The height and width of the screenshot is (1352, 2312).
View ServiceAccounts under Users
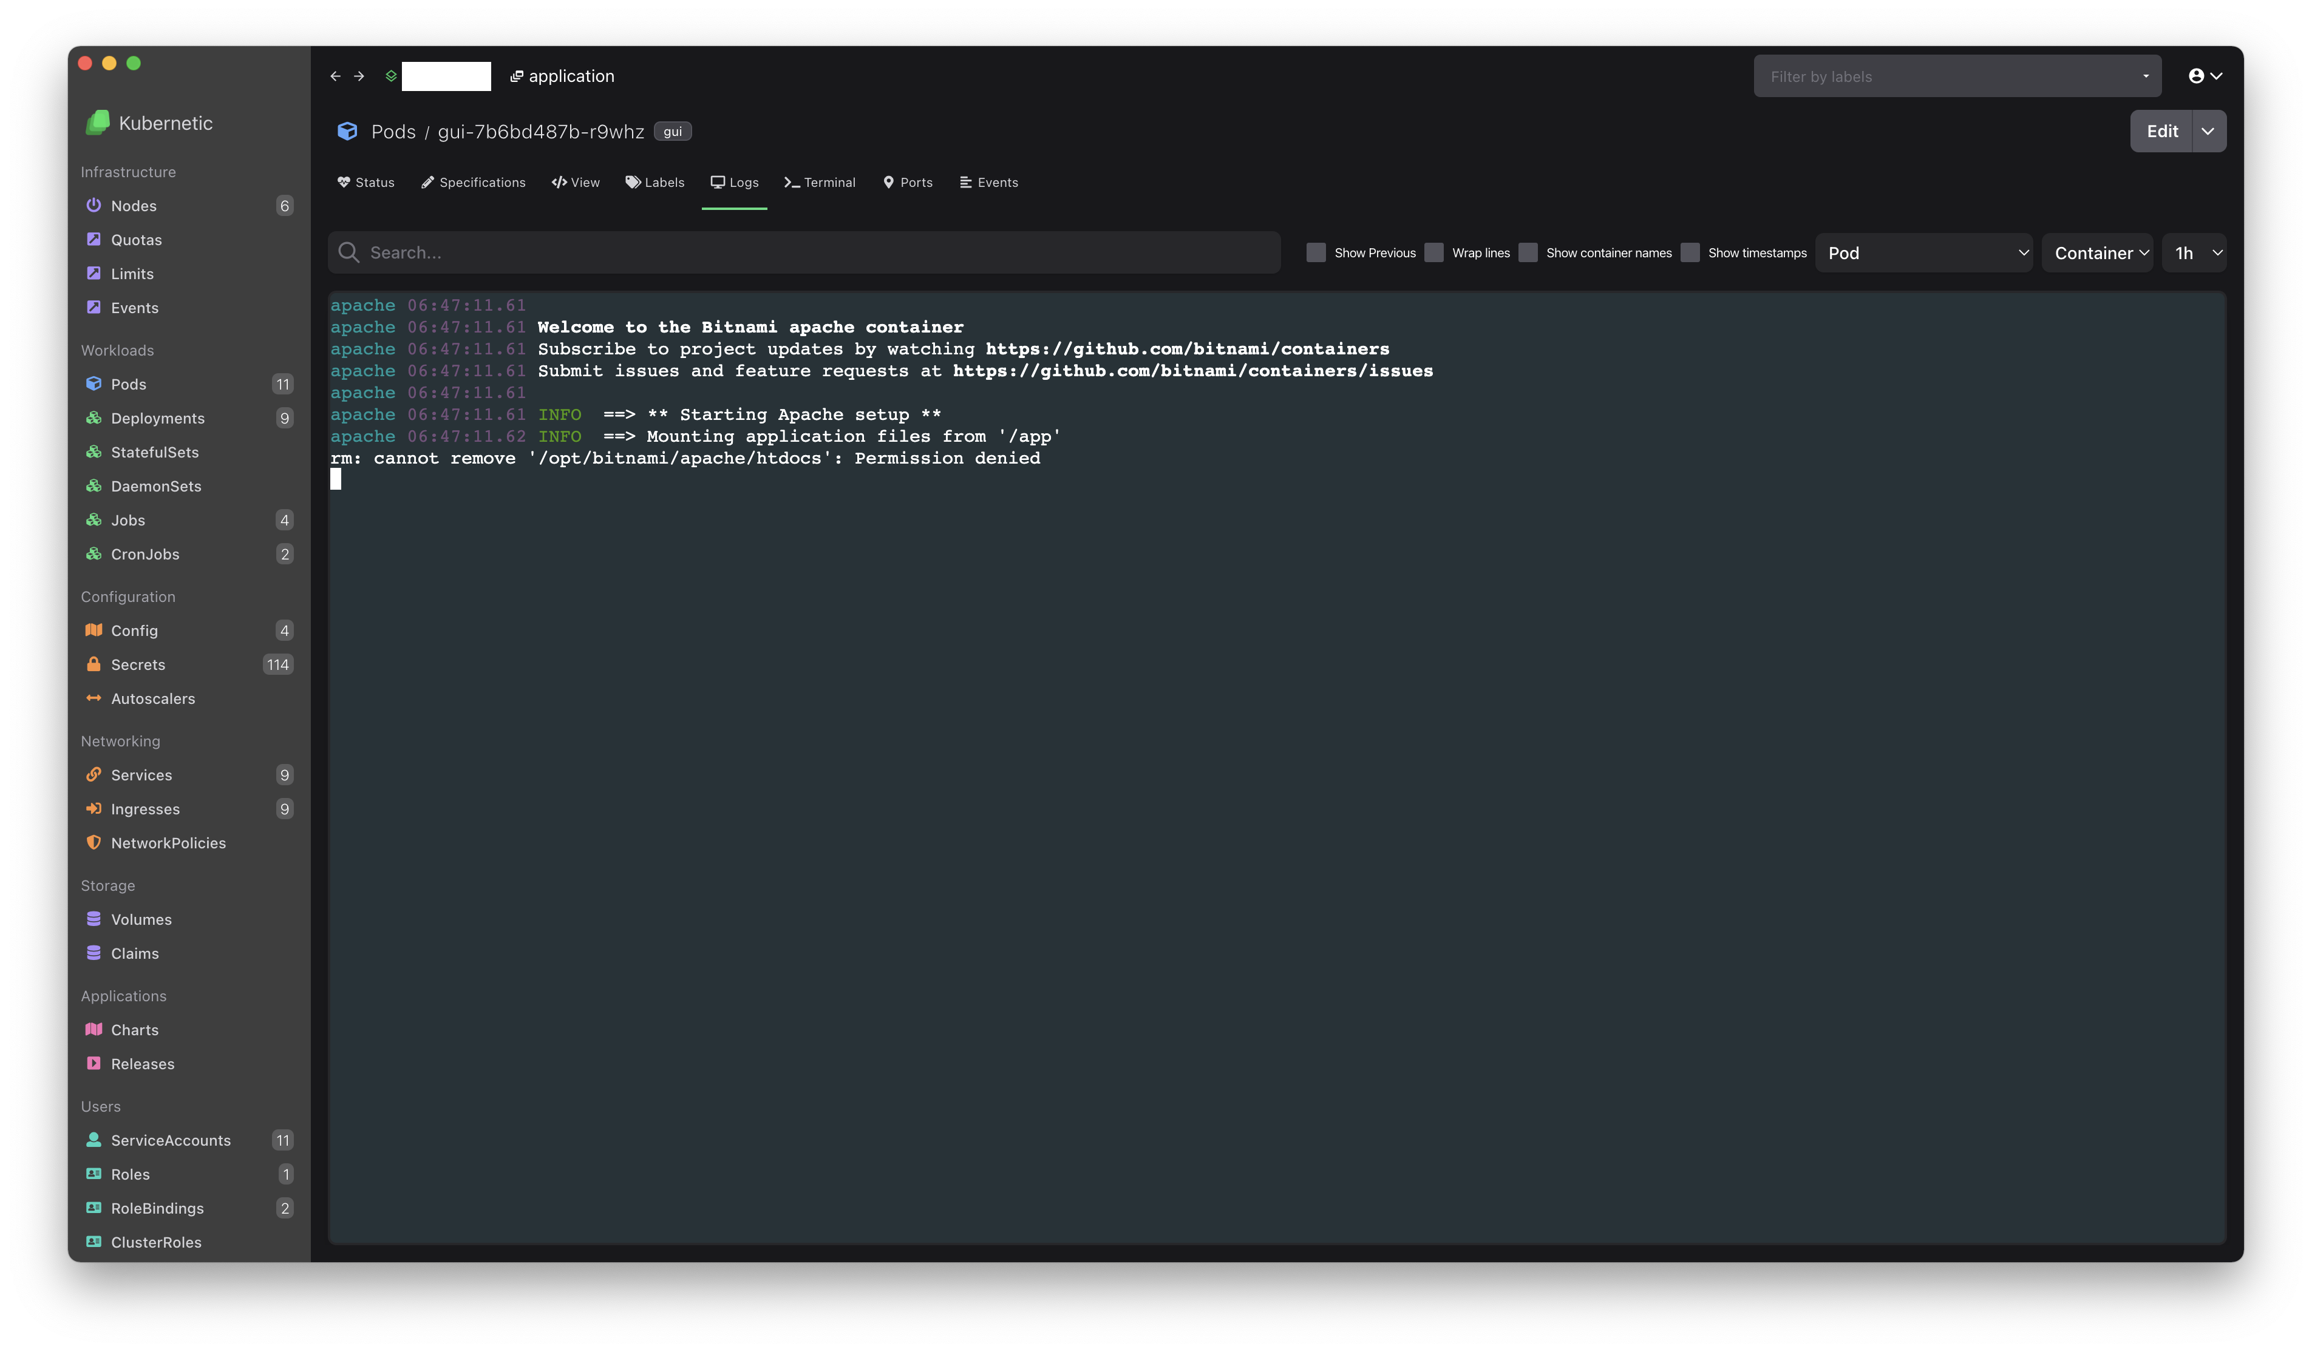pos(172,1140)
